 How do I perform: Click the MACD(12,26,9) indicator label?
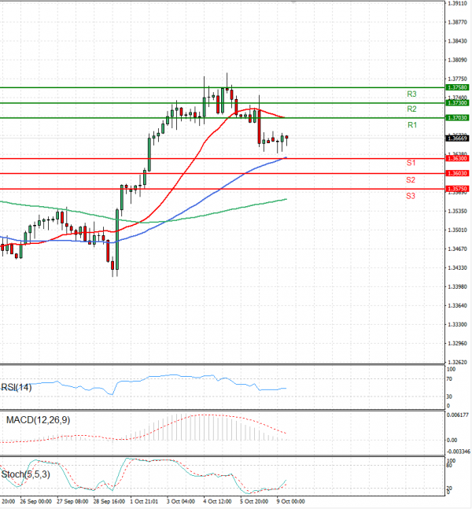point(38,420)
